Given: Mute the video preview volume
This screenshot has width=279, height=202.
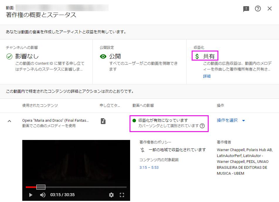Looking at the screenshot, I should click(43, 195).
